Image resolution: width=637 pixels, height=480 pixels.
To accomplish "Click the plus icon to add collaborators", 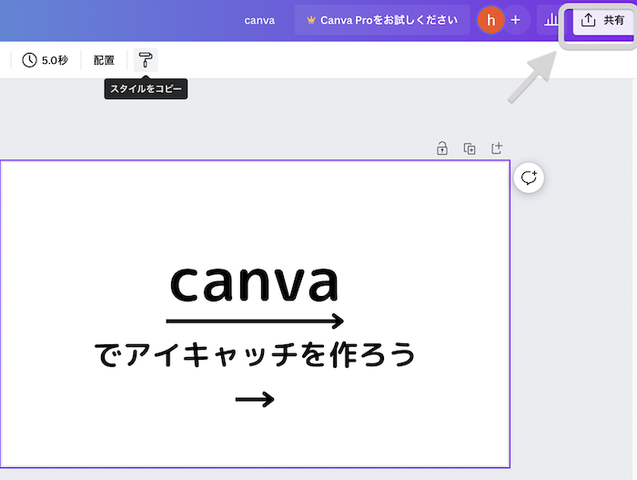I will (515, 20).
